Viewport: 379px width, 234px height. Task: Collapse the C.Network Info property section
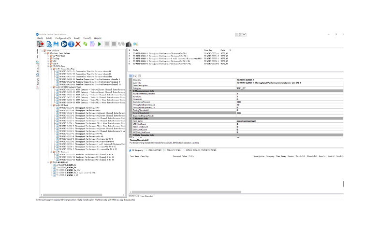pyautogui.click(x=131, y=118)
